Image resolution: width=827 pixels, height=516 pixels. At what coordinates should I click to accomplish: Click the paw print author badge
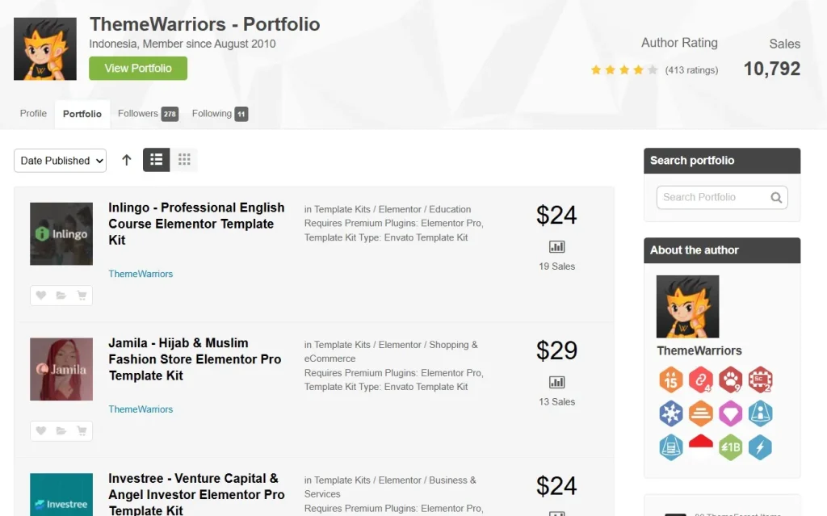(x=731, y=380)
